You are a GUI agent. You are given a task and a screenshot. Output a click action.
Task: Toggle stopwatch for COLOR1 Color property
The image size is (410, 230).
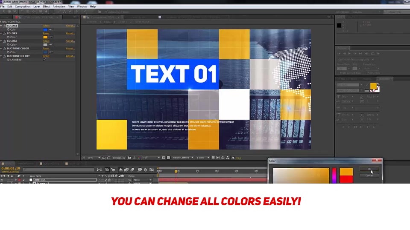[9, 30]
